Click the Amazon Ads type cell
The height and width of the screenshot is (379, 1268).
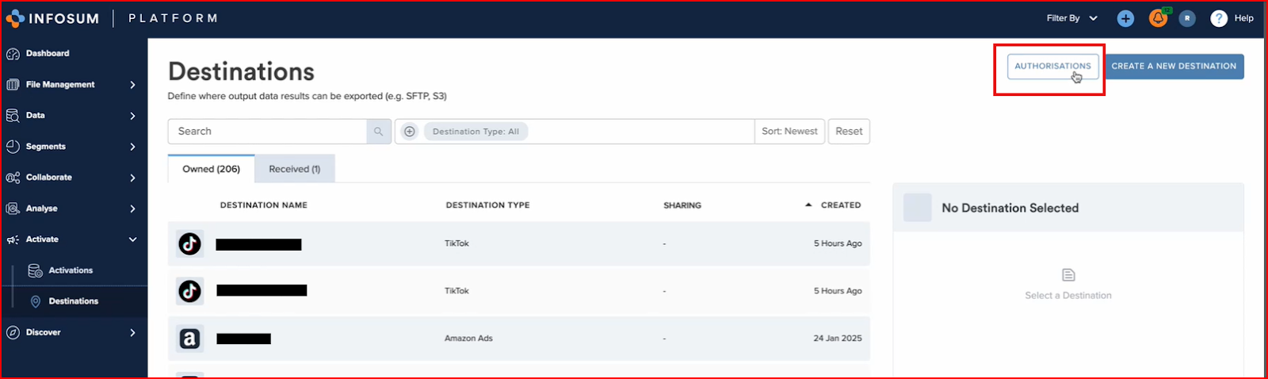(468, 339)
